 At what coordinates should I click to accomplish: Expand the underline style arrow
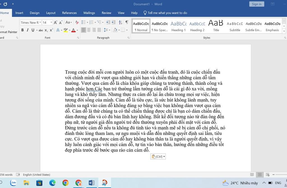pos(37,30)
